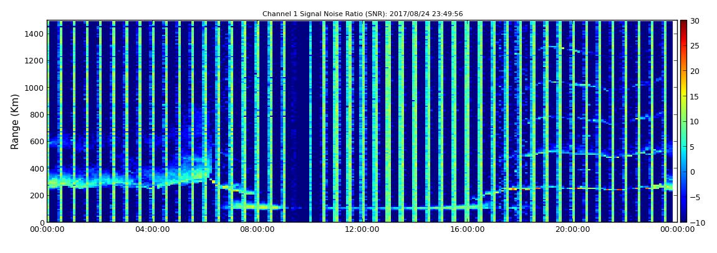Click the 04:00:00 time axis label

point(152,230)
